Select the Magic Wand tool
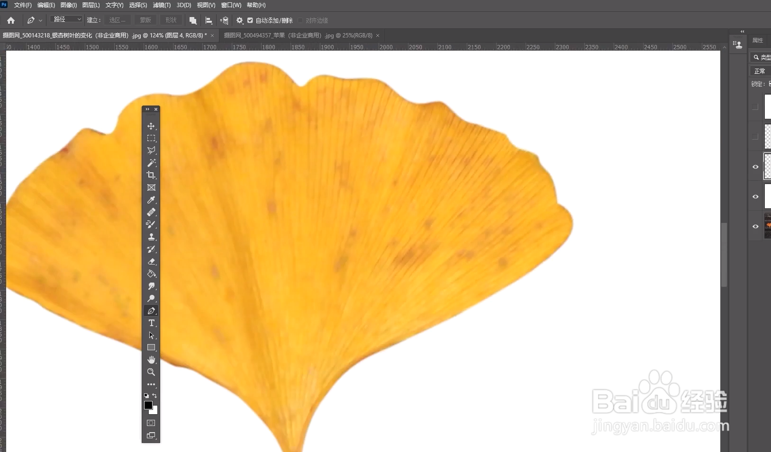 [x=151, y=163]
